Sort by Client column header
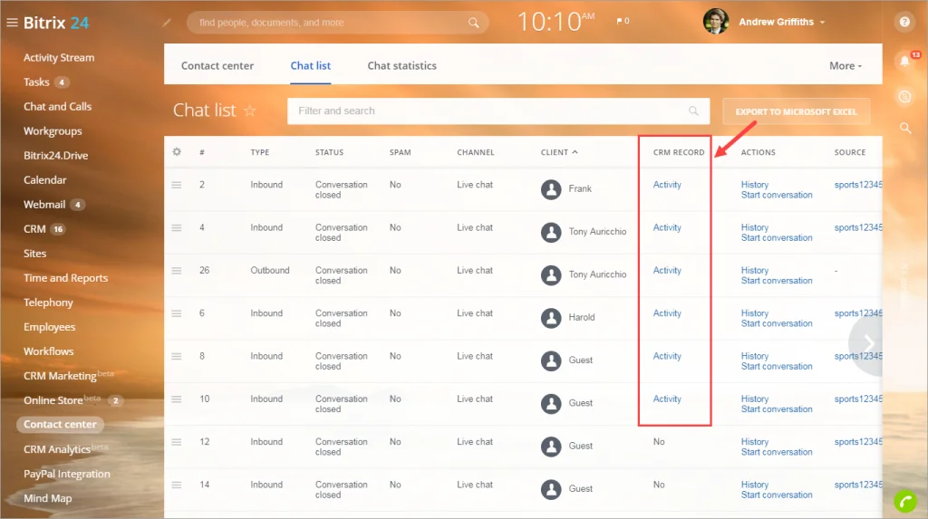Image resolution: width=928 pixels, height=519 pixels. (558, 152)
